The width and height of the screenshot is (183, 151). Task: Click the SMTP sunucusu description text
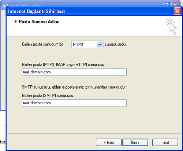point(74,87)
